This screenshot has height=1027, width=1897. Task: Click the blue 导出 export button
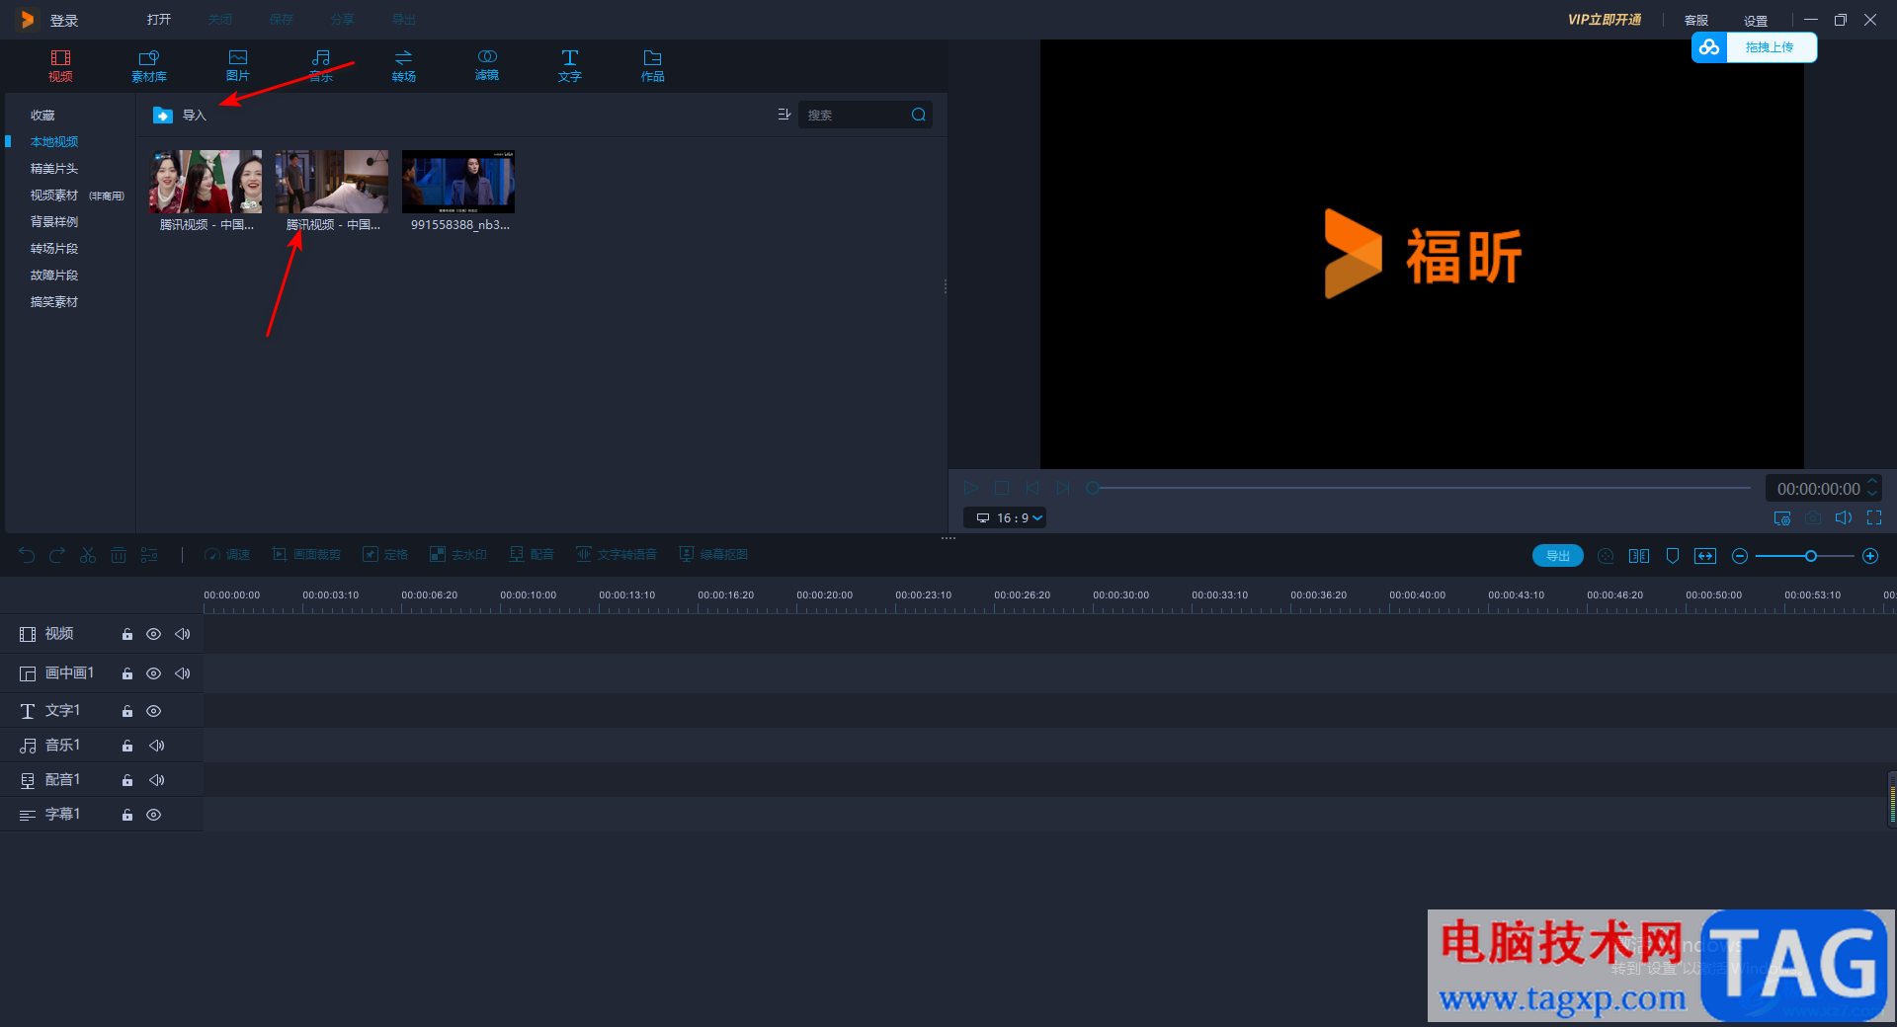[x=1558, y=556]
